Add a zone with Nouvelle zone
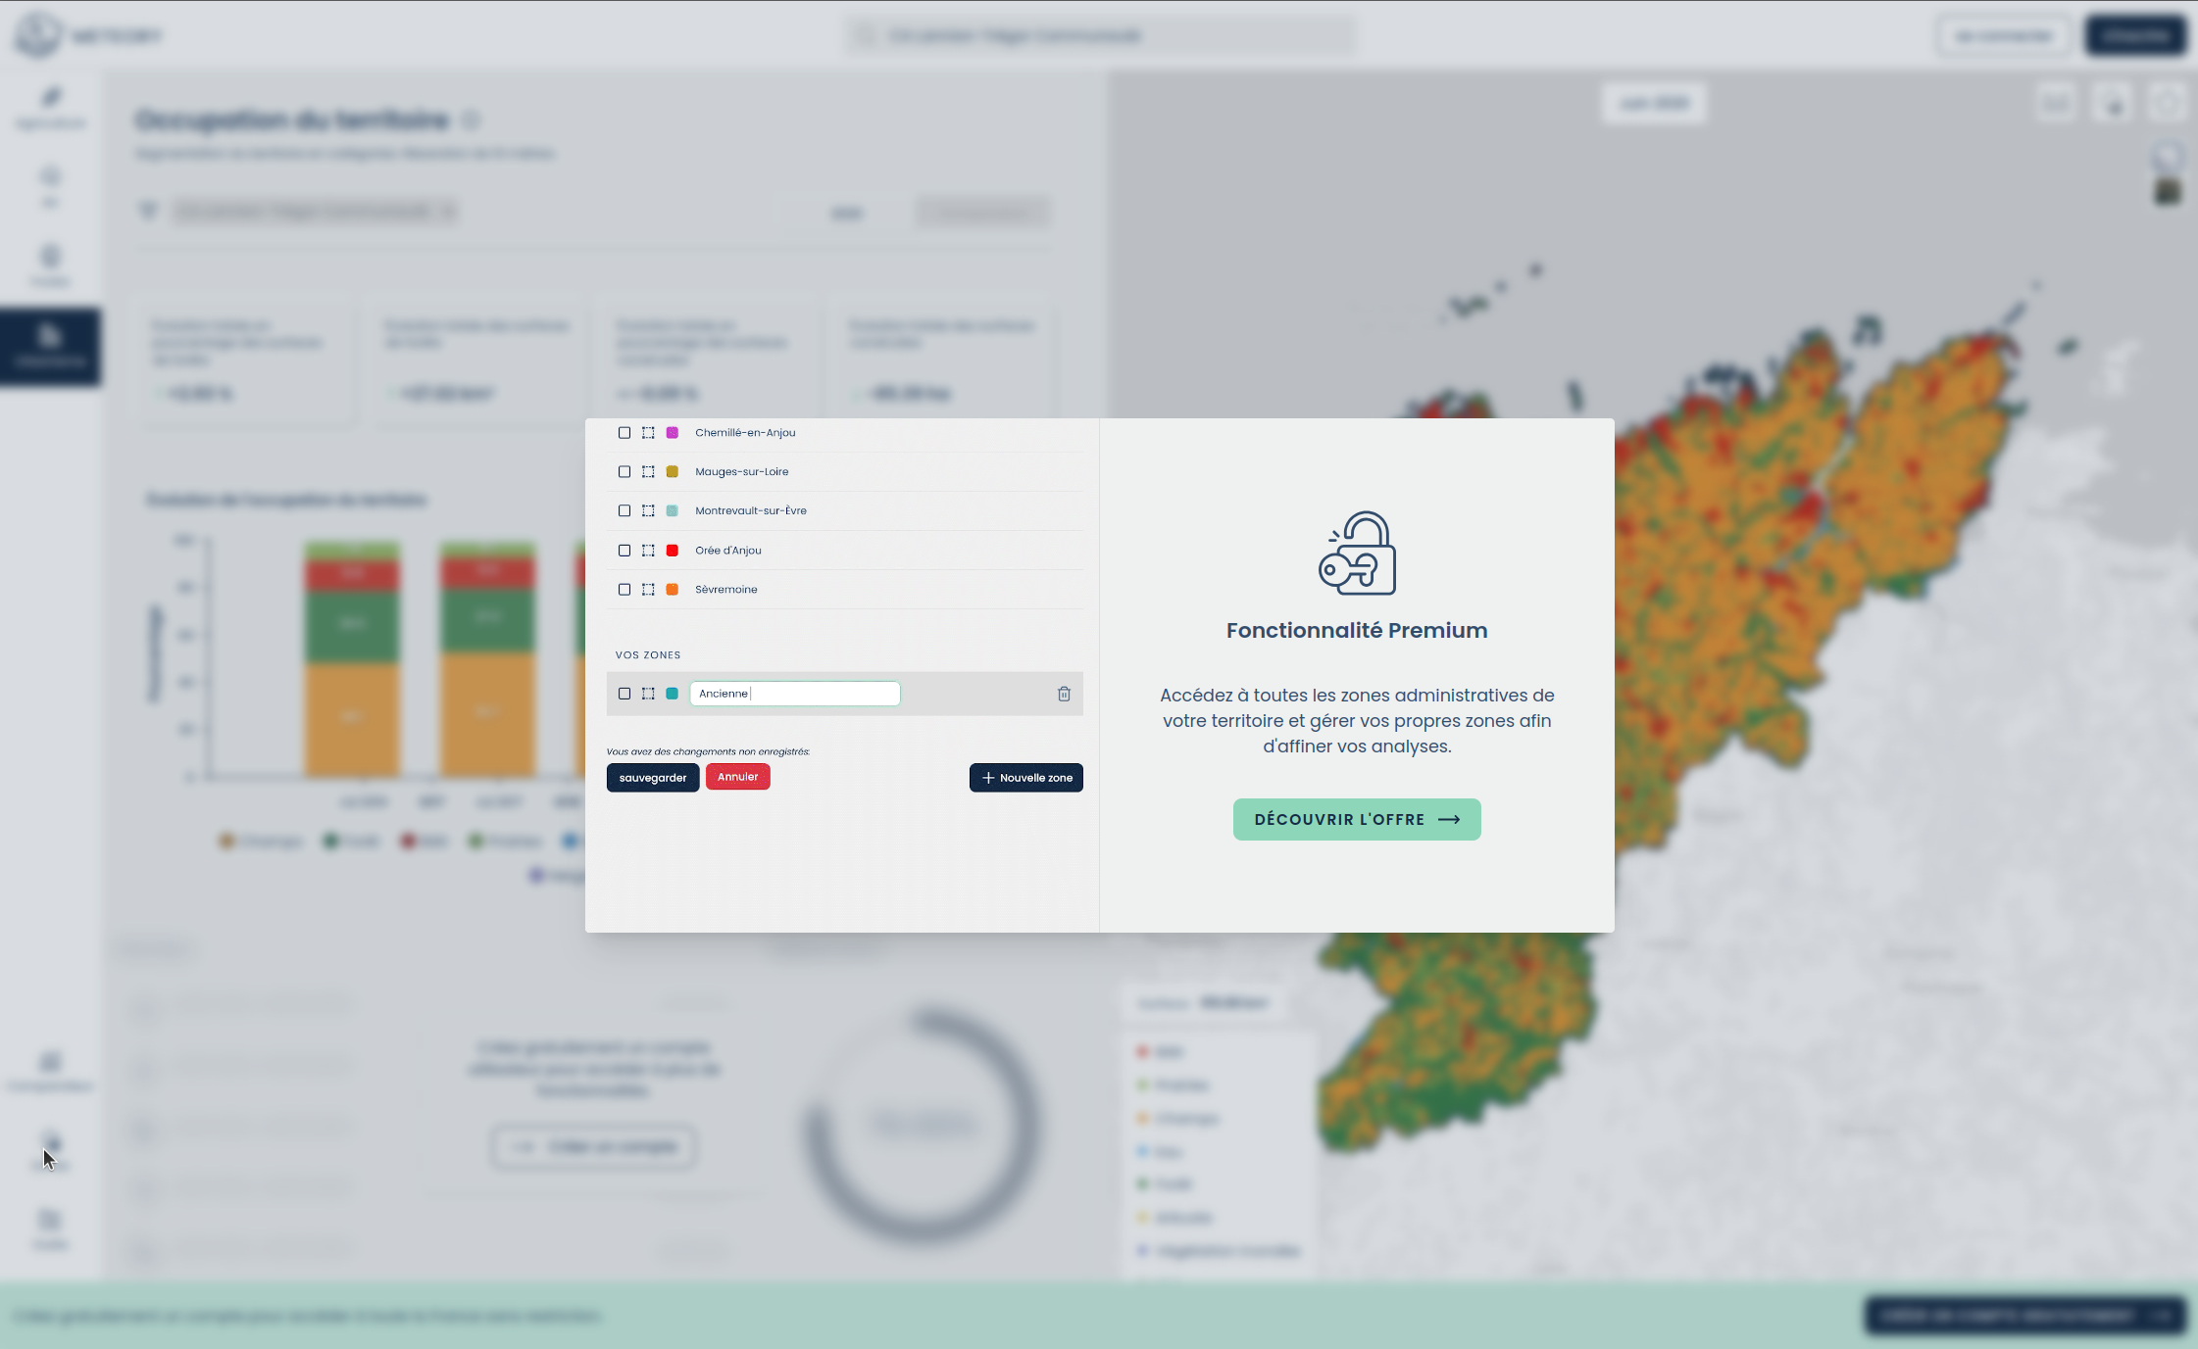 click(x=1025, y=778)
